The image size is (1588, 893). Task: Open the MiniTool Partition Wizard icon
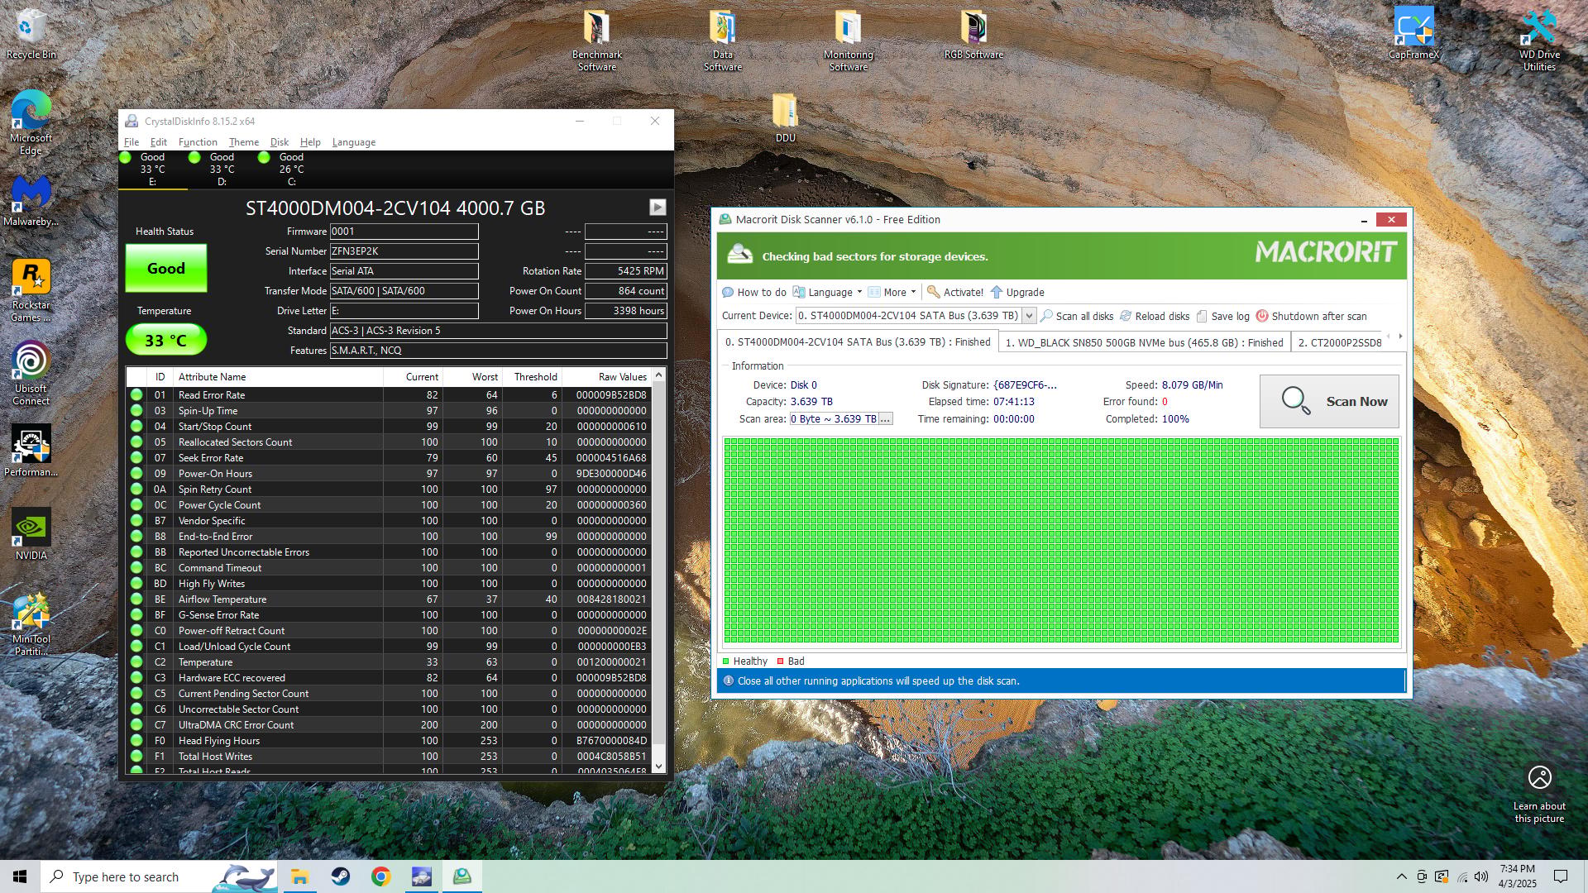tap(31, 624)
